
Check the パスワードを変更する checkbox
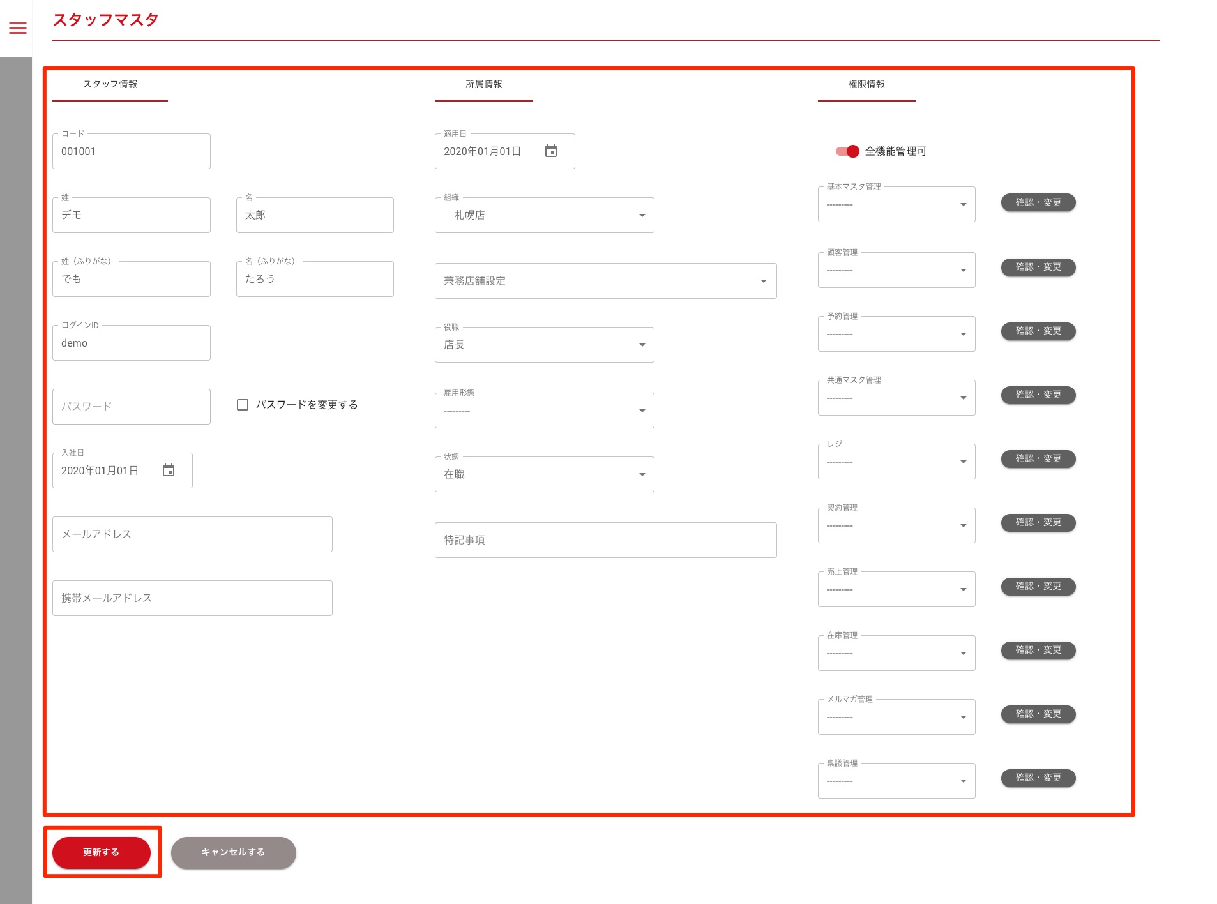[243, 405]
